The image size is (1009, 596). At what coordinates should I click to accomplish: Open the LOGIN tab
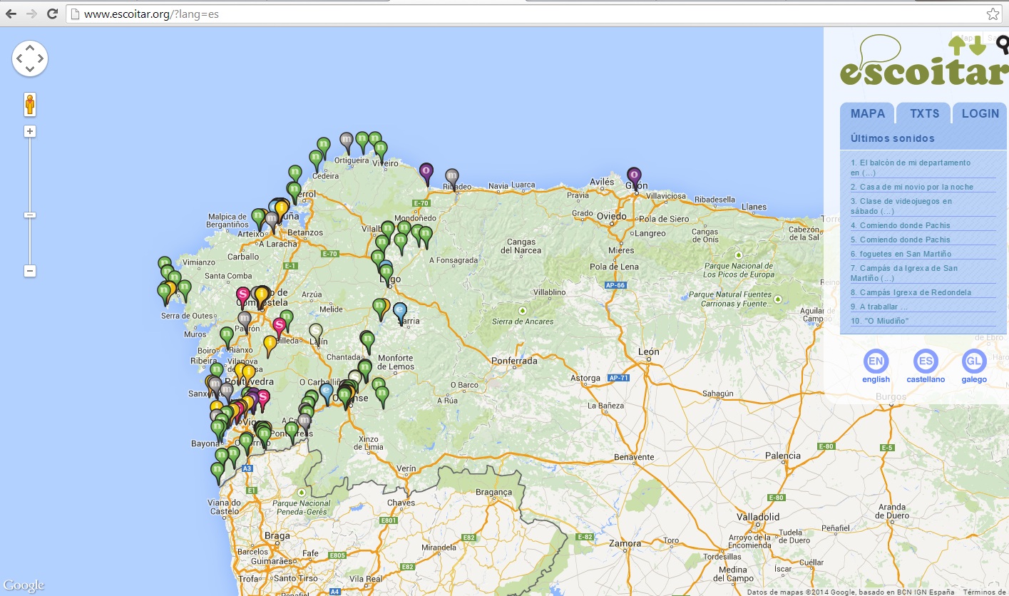(x=980, y=113)
